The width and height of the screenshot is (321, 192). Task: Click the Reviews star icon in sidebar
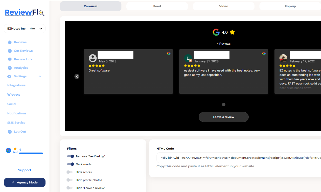[10, 42]
